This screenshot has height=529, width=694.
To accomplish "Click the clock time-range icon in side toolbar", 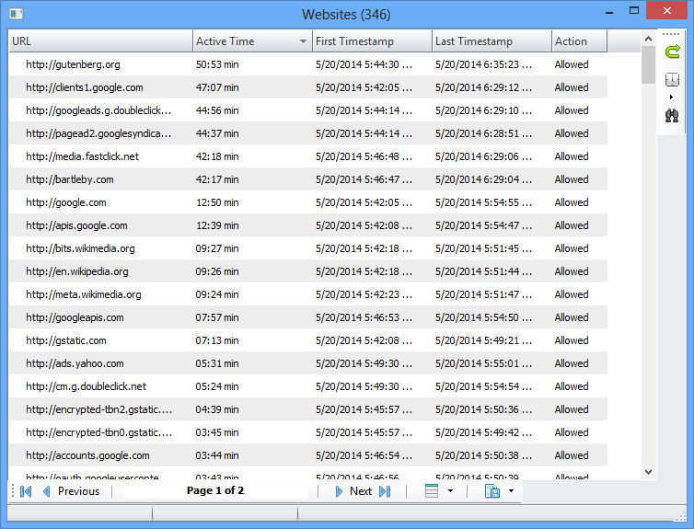I will click(673, 79).
